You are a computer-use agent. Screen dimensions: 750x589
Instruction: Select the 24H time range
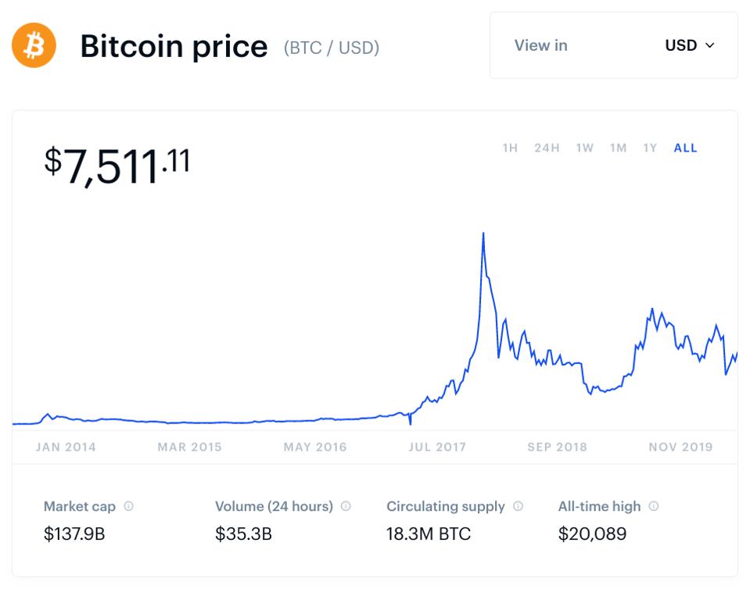(547, 148)
